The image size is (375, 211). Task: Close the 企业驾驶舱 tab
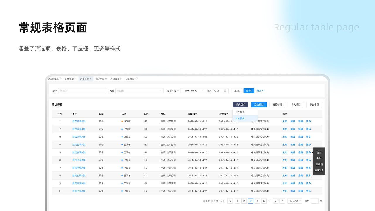pos(61,79)
